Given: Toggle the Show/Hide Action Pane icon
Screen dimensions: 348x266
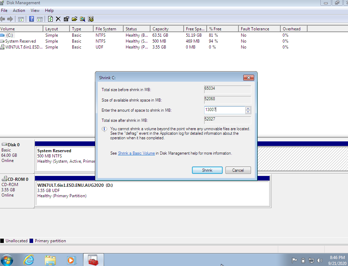Looking at the screenshot, I should tap(39, 19).
